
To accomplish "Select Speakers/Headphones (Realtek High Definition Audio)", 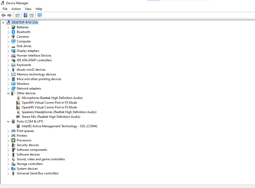I will point(59,112).
